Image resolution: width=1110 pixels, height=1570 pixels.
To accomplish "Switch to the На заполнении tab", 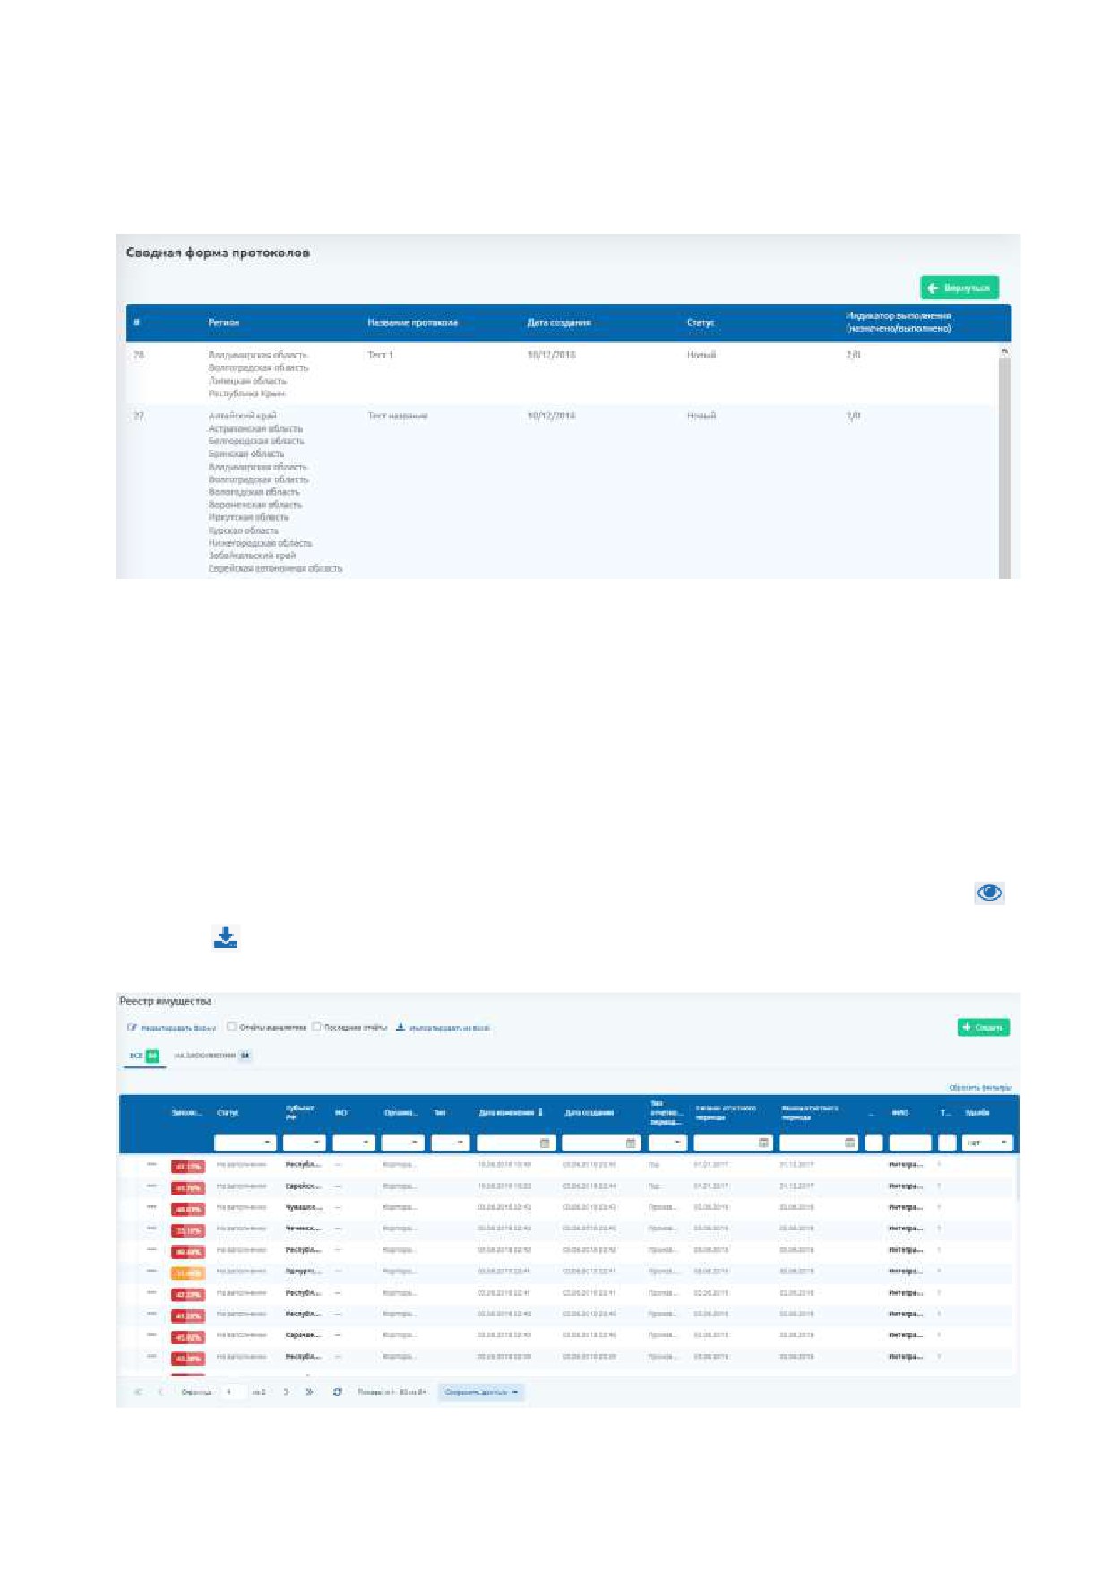I will click(x=212, y=1056).
